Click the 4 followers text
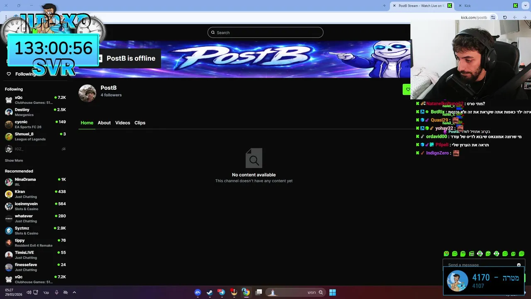 [x=111, y=95]
